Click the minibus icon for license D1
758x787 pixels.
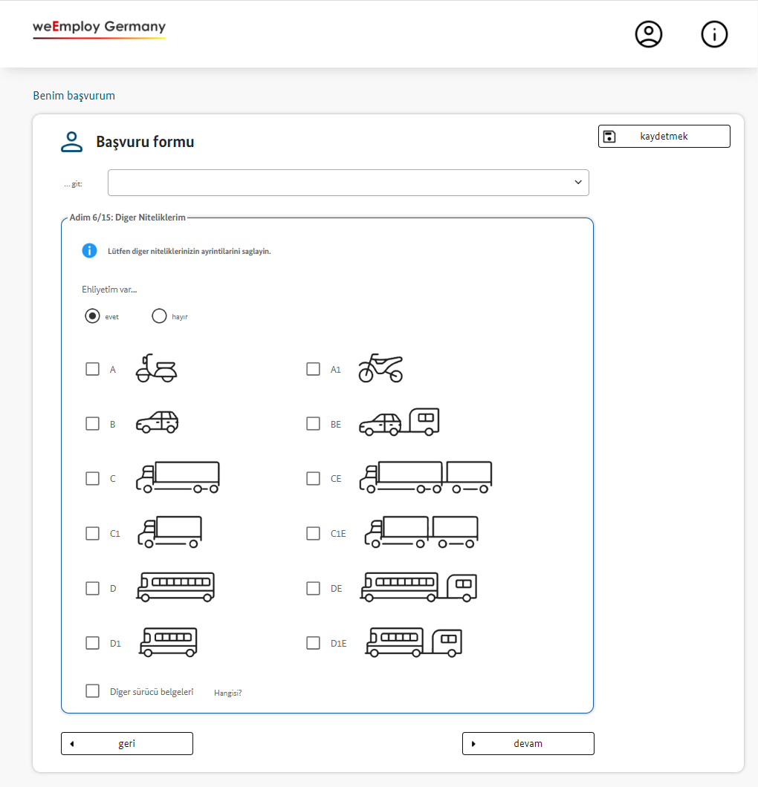(x=168, y=642)
